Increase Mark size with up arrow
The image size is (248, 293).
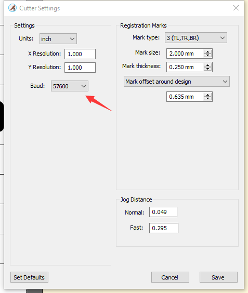[207, 51]
